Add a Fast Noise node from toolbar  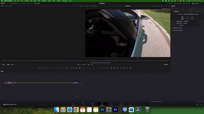(43, 68)
